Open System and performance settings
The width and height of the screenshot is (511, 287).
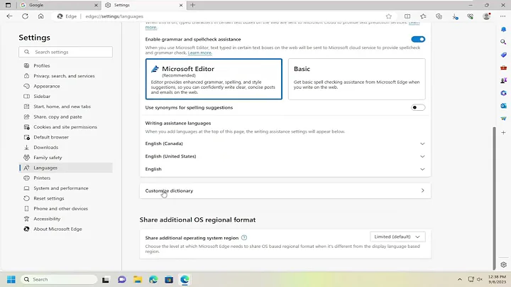pyautogui.click(x=66, y=188)
